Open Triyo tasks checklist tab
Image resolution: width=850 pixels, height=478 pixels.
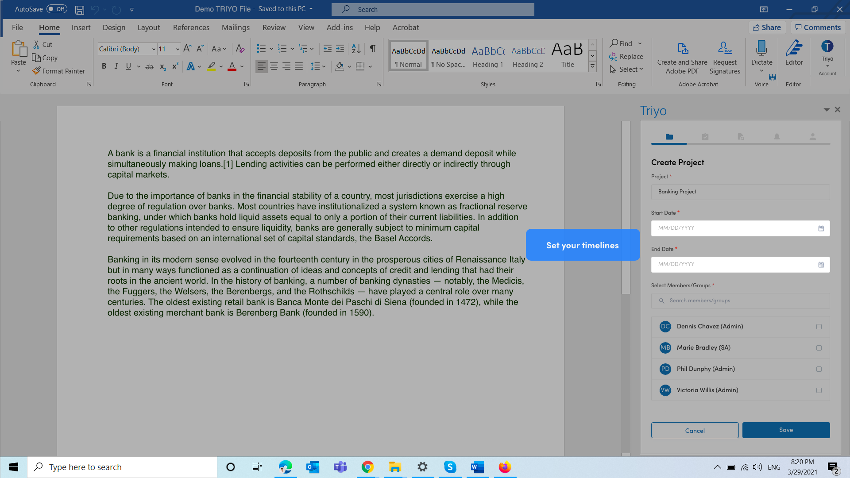705,137
